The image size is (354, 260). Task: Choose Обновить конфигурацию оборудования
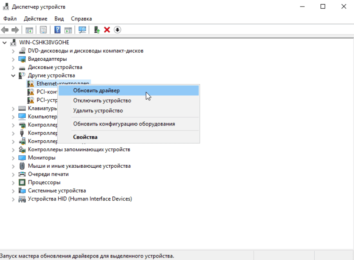129,124
